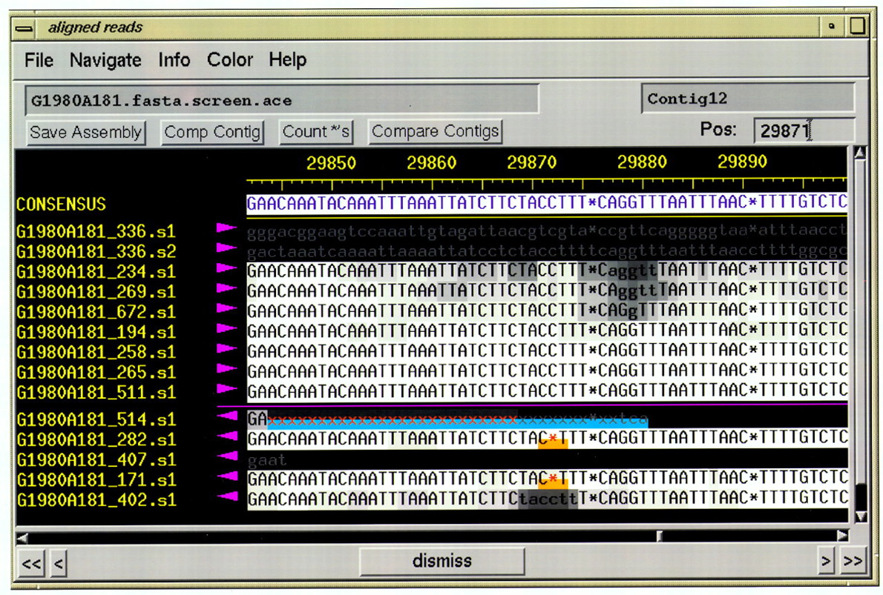Image resolution: width=883 pixels, height=595 pixels.
Task: Click the Save Assembly button
Action: (x=85, y=132)
